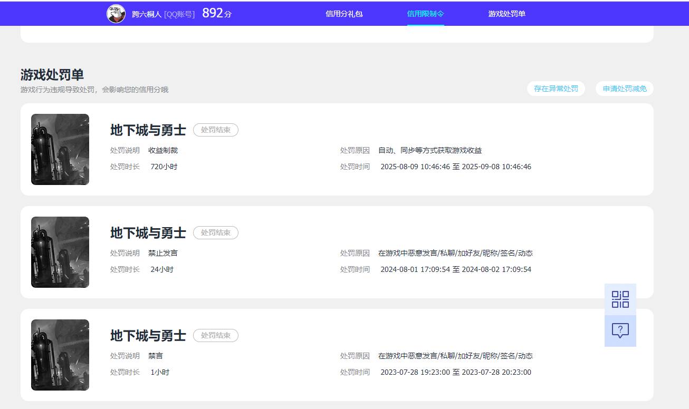Click the 存在异常处罚 button

point(556,89)
